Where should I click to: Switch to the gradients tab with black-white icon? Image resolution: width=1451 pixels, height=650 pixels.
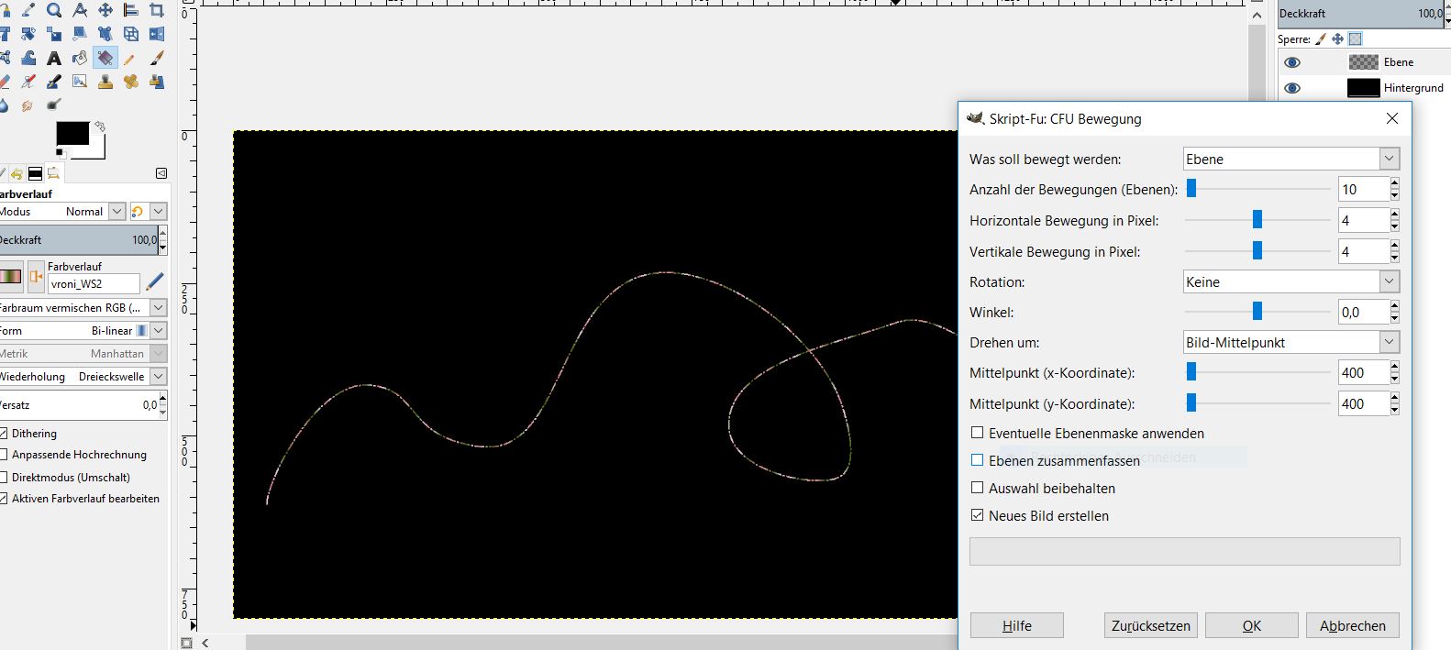point(35,173)
